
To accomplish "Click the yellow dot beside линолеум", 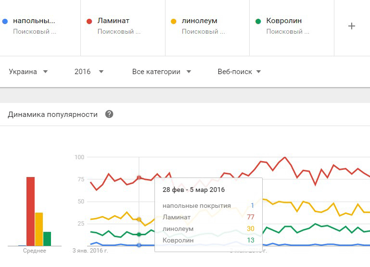I will 174,21.
